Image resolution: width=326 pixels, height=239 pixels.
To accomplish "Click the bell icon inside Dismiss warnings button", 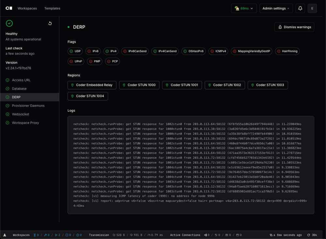I will [281, 27].
